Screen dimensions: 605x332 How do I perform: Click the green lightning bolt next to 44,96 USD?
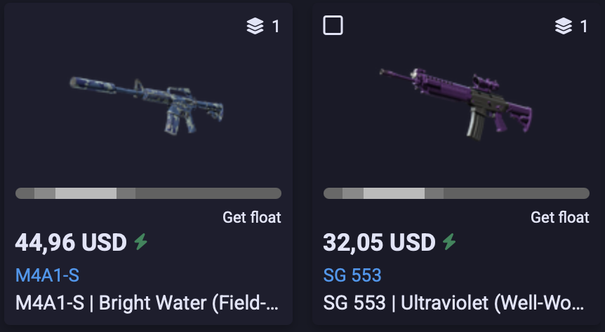coord(141,242)
